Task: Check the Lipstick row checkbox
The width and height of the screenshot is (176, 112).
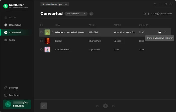Action: coord(41,41)
